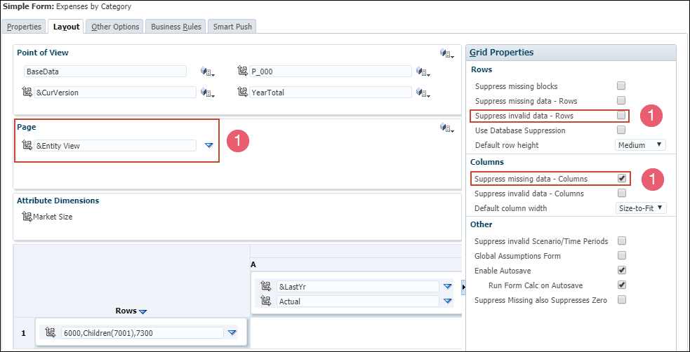The width and height of the screenshot is (690, 352).
Task: Enable Suppress invalid data - Columns
Action: click(622, 193)
